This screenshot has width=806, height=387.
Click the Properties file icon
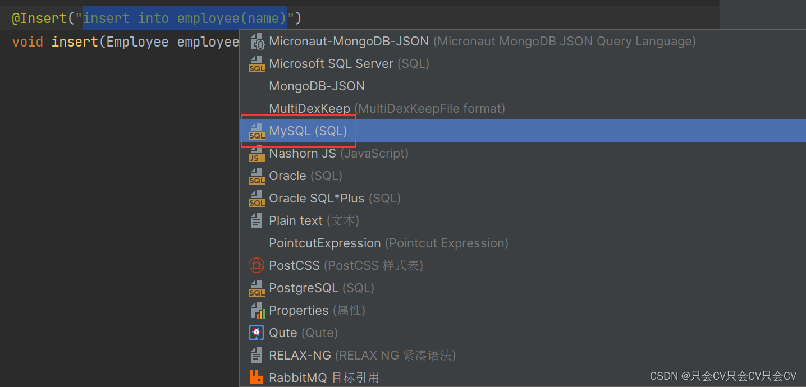257,310
